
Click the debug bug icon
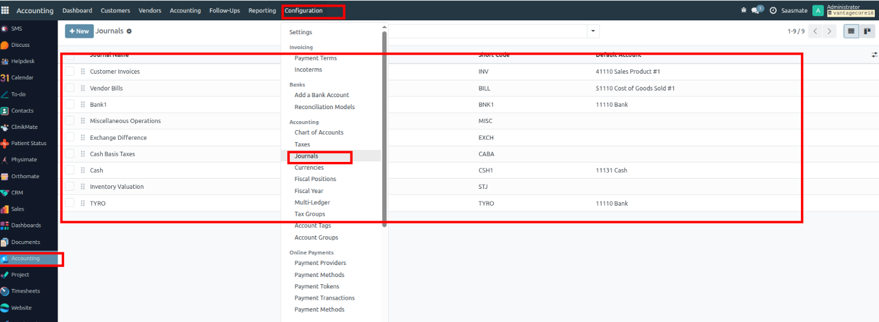[x=744, y=10]
